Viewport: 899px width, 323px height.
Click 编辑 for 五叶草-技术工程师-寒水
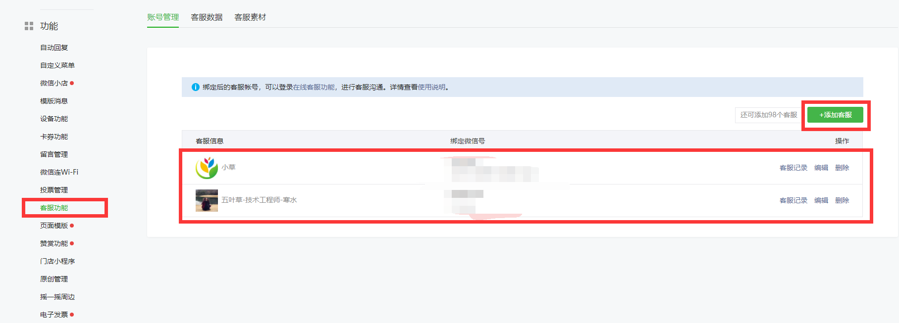coord(821,200)
